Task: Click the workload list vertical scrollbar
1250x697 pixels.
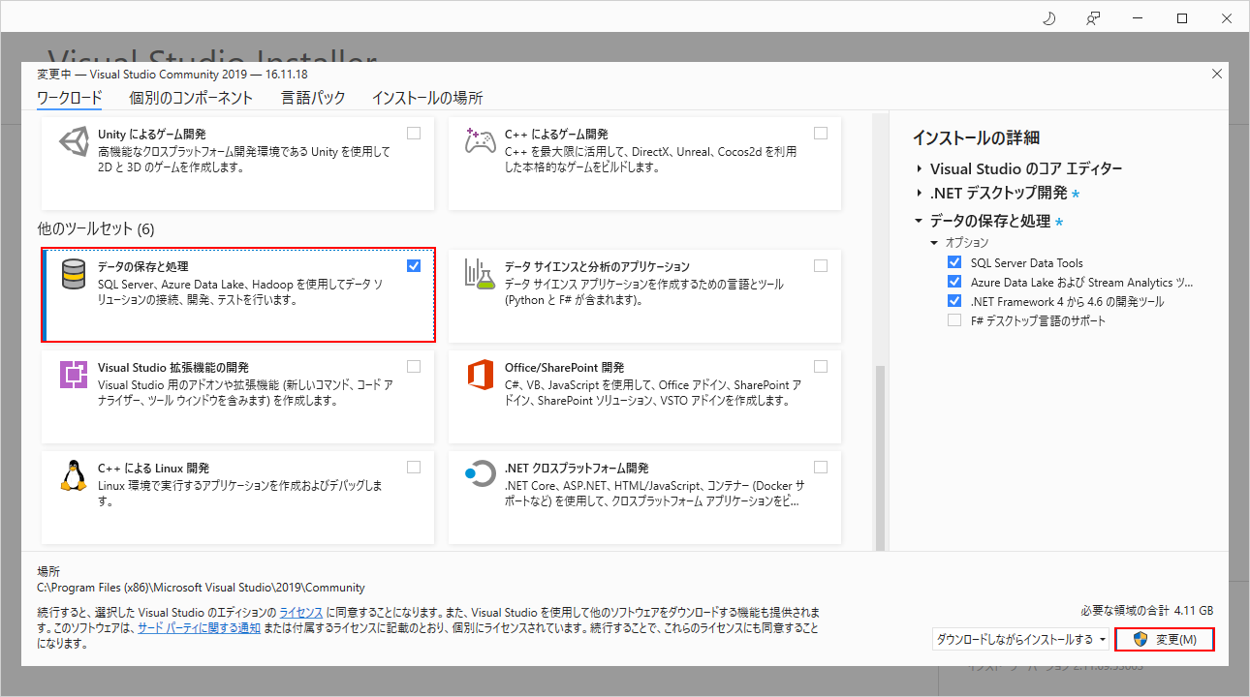Action: 881,455
